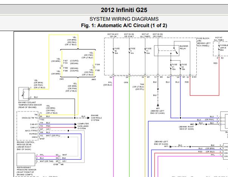228x177 pixels.
Task: Click the coolant temperature sensor symbol
Action: click(24, 94)
